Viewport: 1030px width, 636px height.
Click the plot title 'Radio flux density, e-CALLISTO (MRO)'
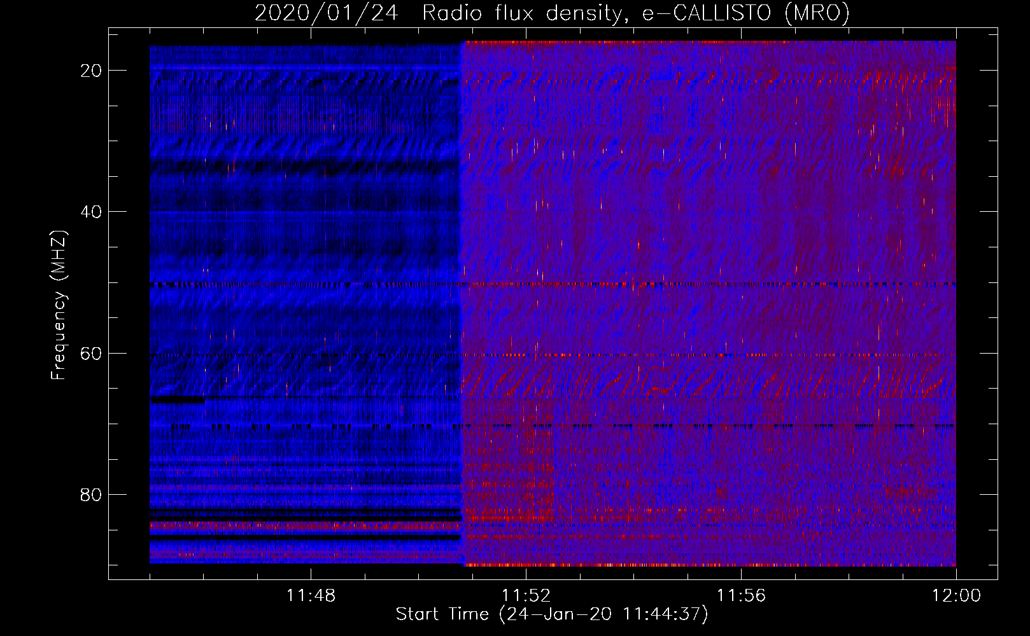click(x=635, y=13)
